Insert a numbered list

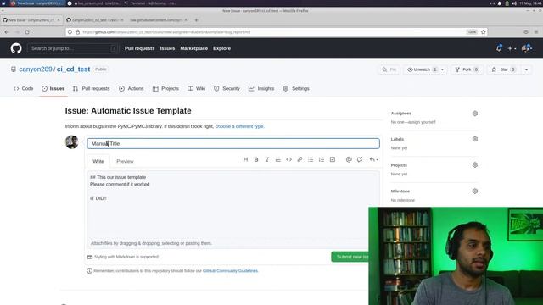click(322, 159)
